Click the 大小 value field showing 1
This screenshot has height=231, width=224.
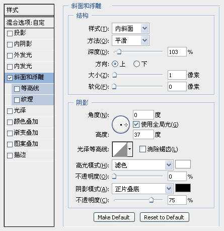[x=177, y=75]
